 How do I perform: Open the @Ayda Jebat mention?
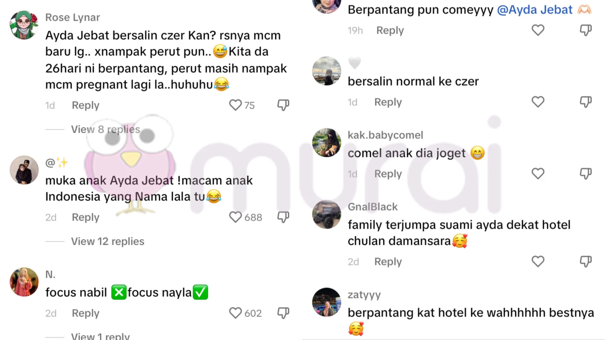(x=534, y=10)
